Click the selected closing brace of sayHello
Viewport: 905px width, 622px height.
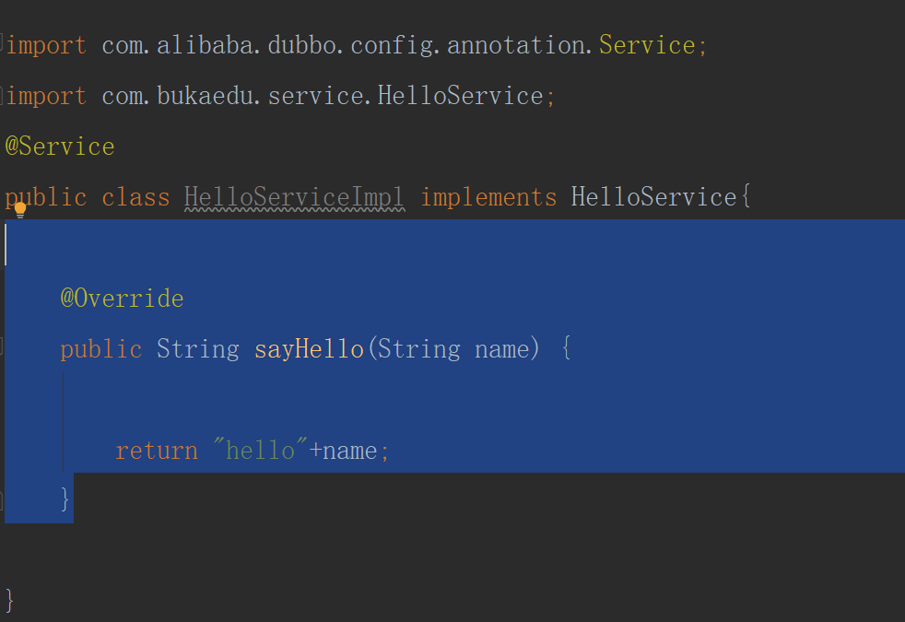tap(65, 499)
